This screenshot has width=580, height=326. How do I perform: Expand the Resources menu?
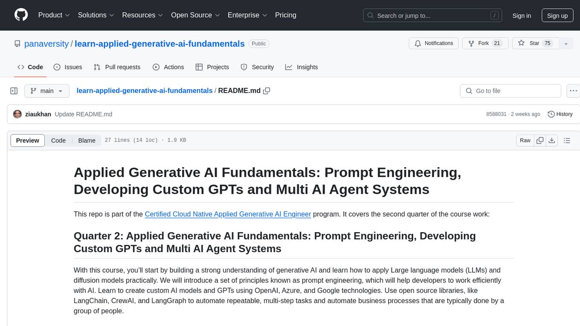[143, 15]
